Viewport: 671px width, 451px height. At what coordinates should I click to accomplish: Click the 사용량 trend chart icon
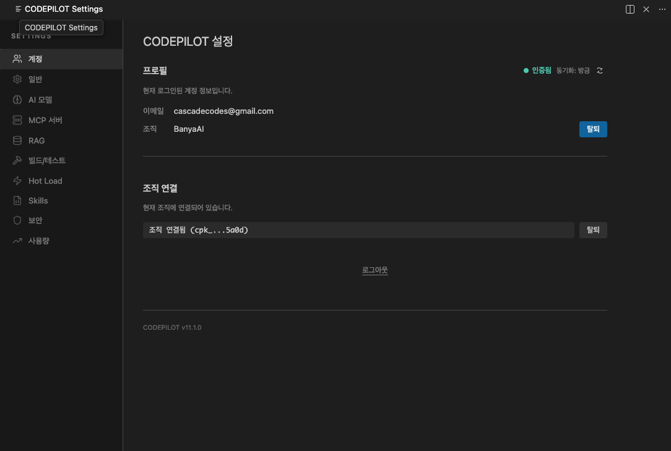(x=17, y=241)
